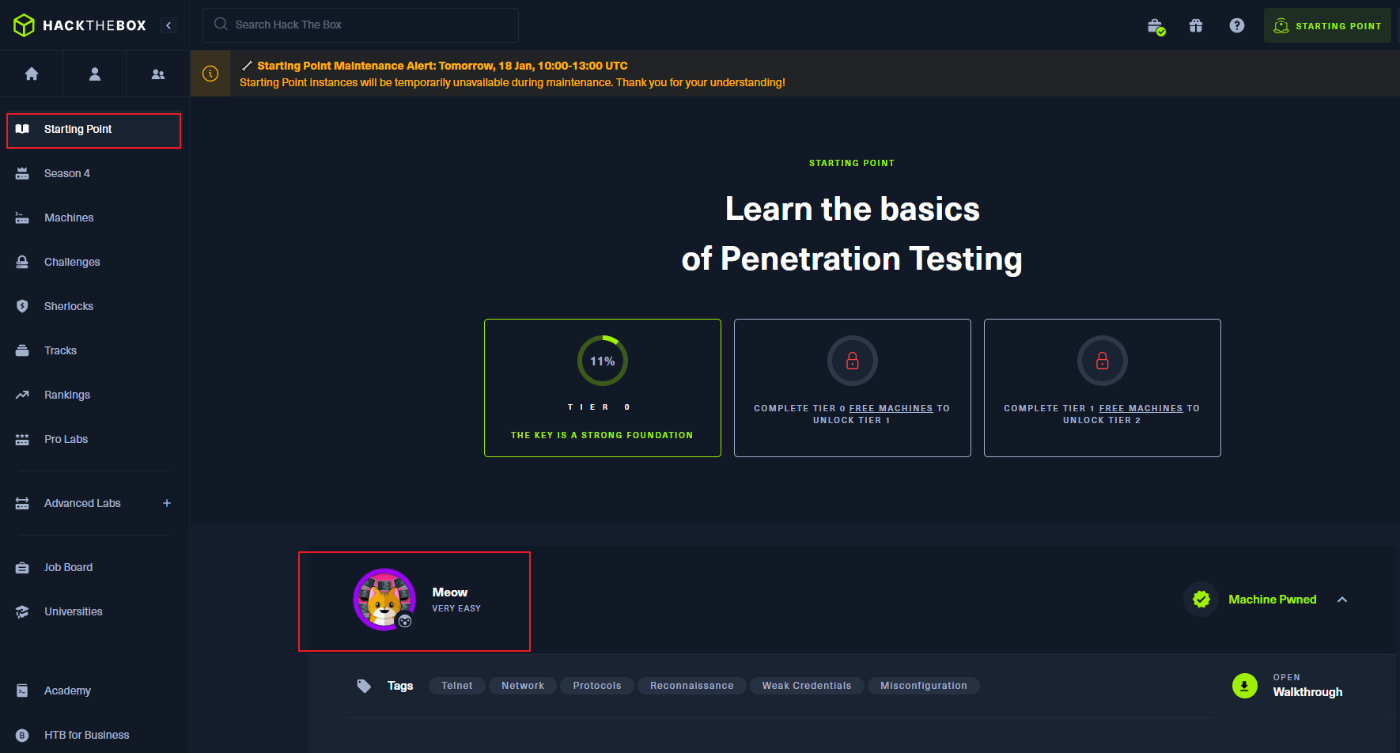This screenshot has width=1400, height=753.
Task: Click the Starting Point header button
Action: click(x=1327, y=25)
